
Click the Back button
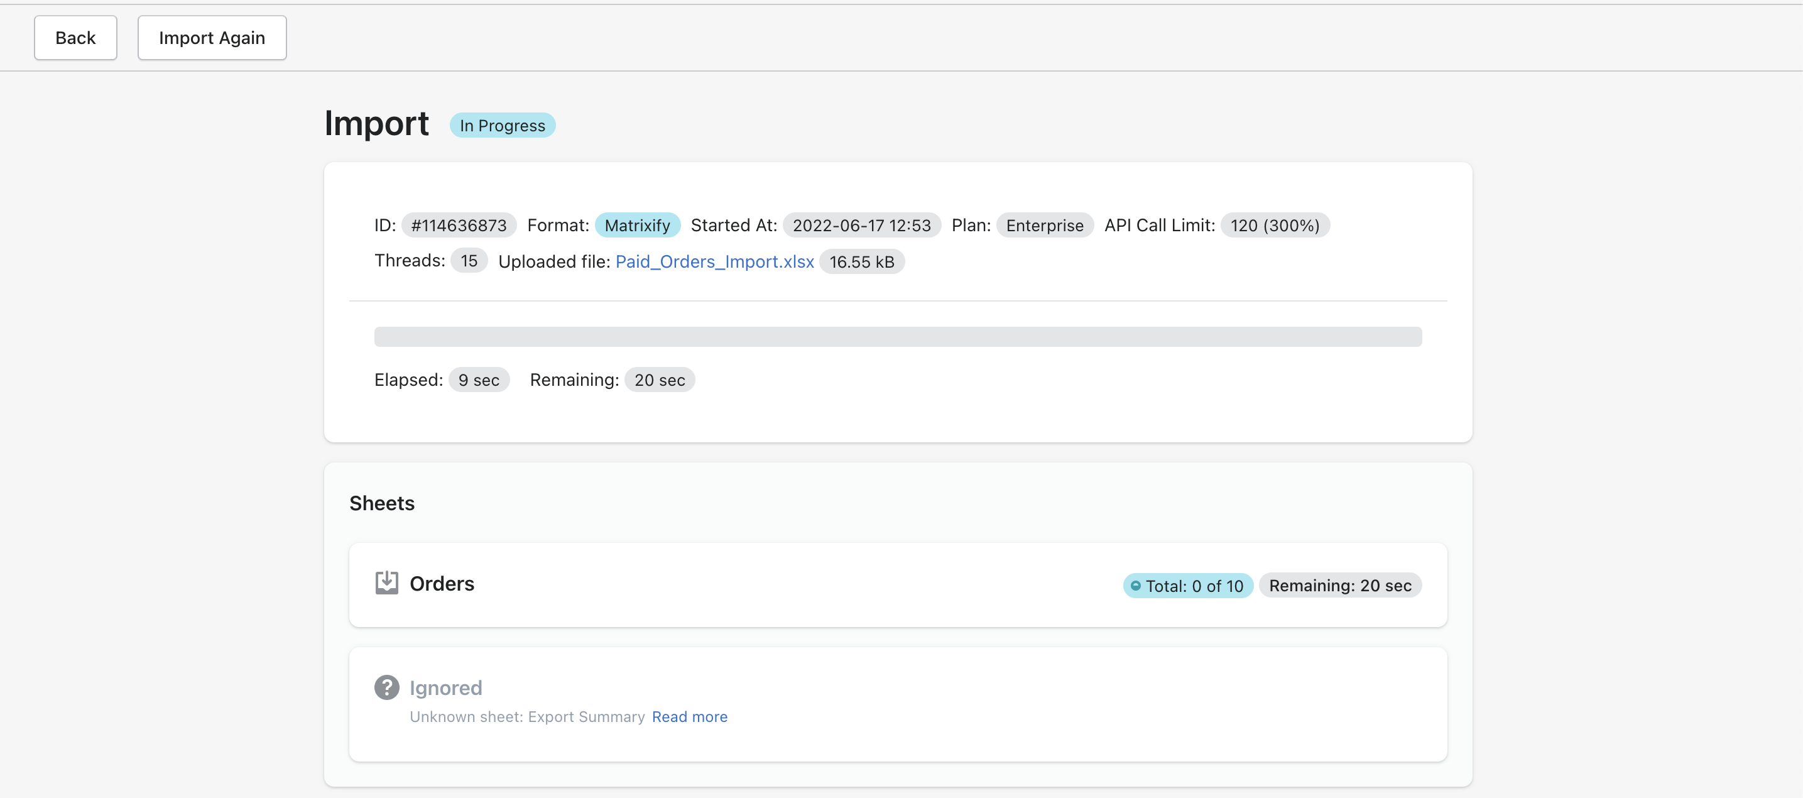pos(75,38)
